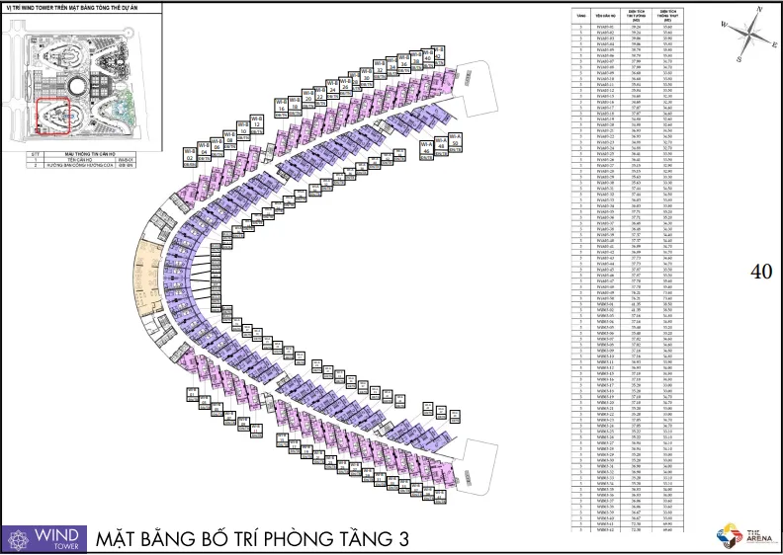This screenshot has height=555, width=783.
Task: Click the title "Mặt bằng bố trí phòng tầng 3"
Action: [x=252, y=539]
